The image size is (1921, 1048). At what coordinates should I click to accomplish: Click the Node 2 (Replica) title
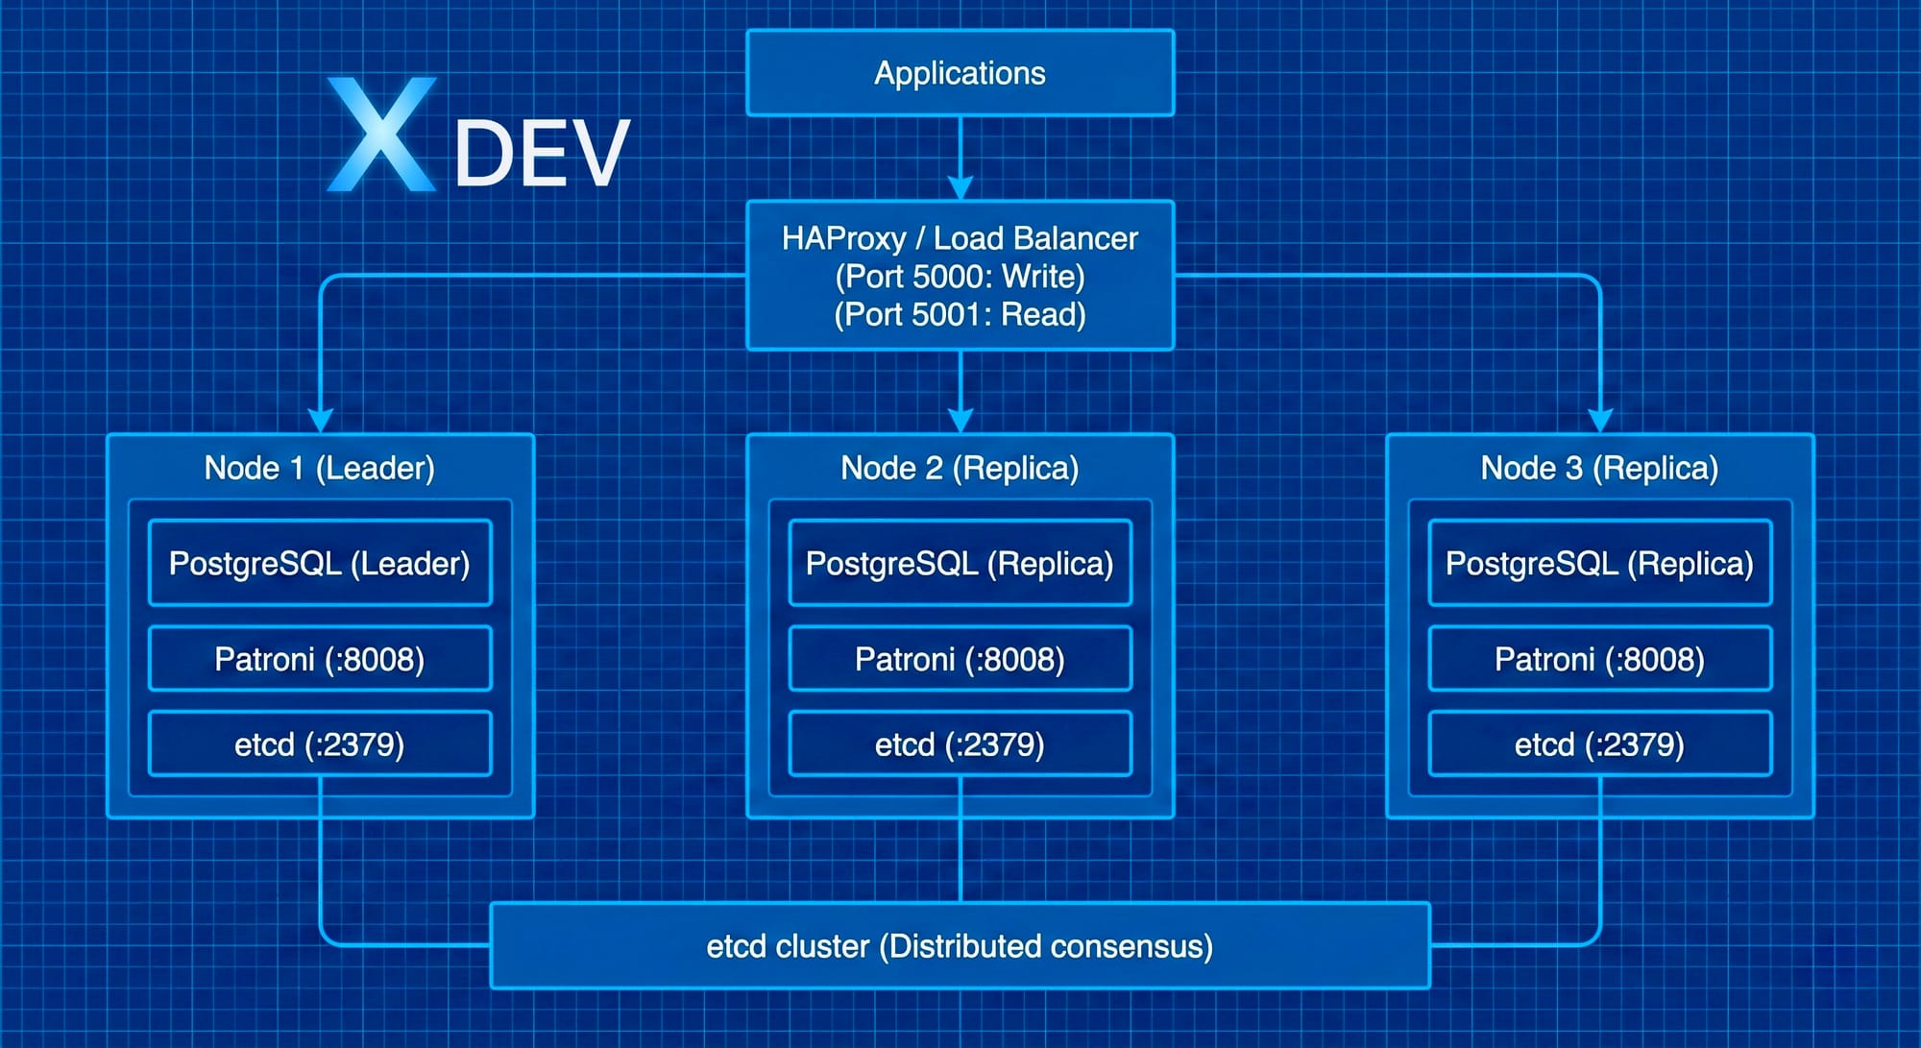click(x=960, y=468)
